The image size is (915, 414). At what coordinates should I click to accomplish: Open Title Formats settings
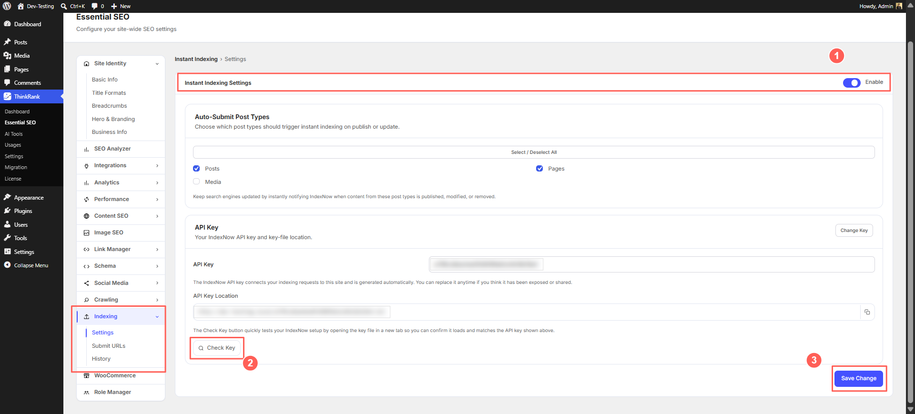(x=109, y=93)
